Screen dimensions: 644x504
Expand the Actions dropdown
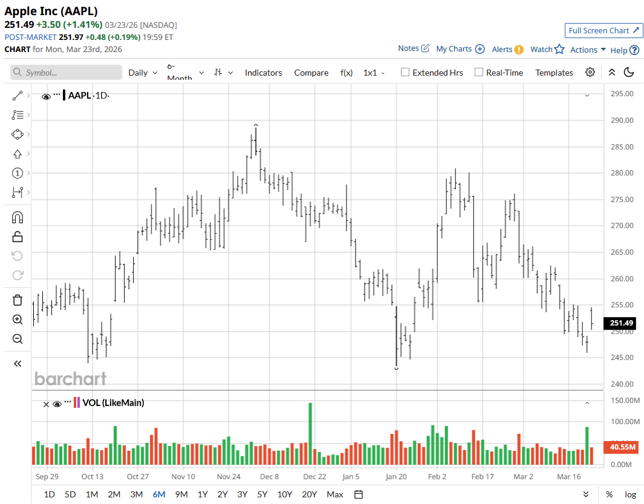tap(588, 50)
